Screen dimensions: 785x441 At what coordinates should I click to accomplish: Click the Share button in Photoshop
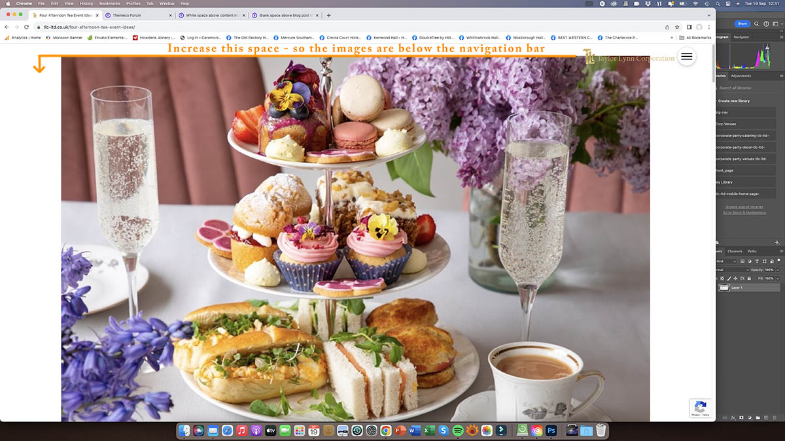pos(742,24)
